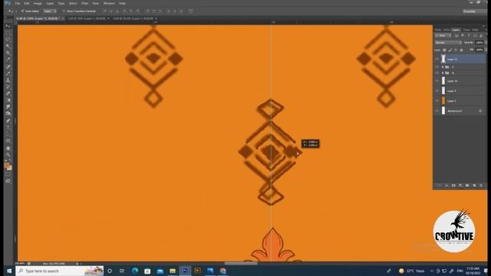Toggle the Auto-Select checkbox

(x=22, y=11)
